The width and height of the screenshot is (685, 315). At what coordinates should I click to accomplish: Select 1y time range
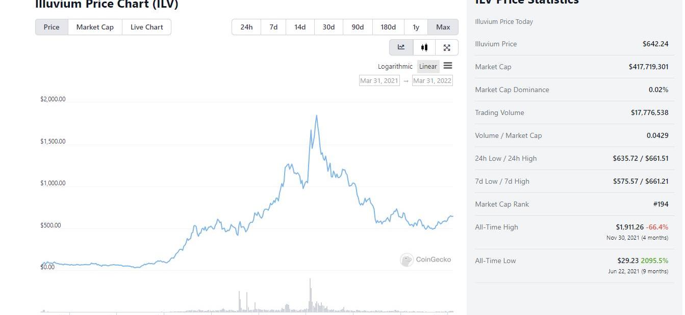(416, 27)
